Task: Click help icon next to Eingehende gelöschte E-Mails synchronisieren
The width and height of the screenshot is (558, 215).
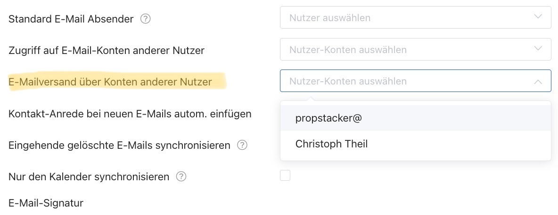Action: tap(242, 145)
